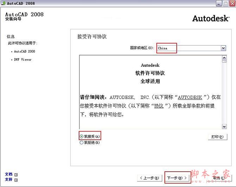The height and width of the screenshot is (187, 236).
Task: Click the 打印 (P) print button
Action: 217,137
